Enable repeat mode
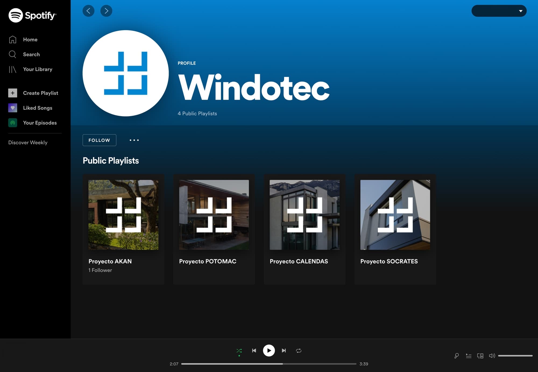The width and height of the screenshot is (538, 372). (299, 350)
